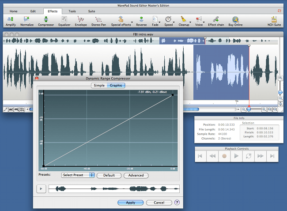Click the bottom-left compressor graph point
The height and width of the screenshot is (211, 287).
(x=43, y=166)
